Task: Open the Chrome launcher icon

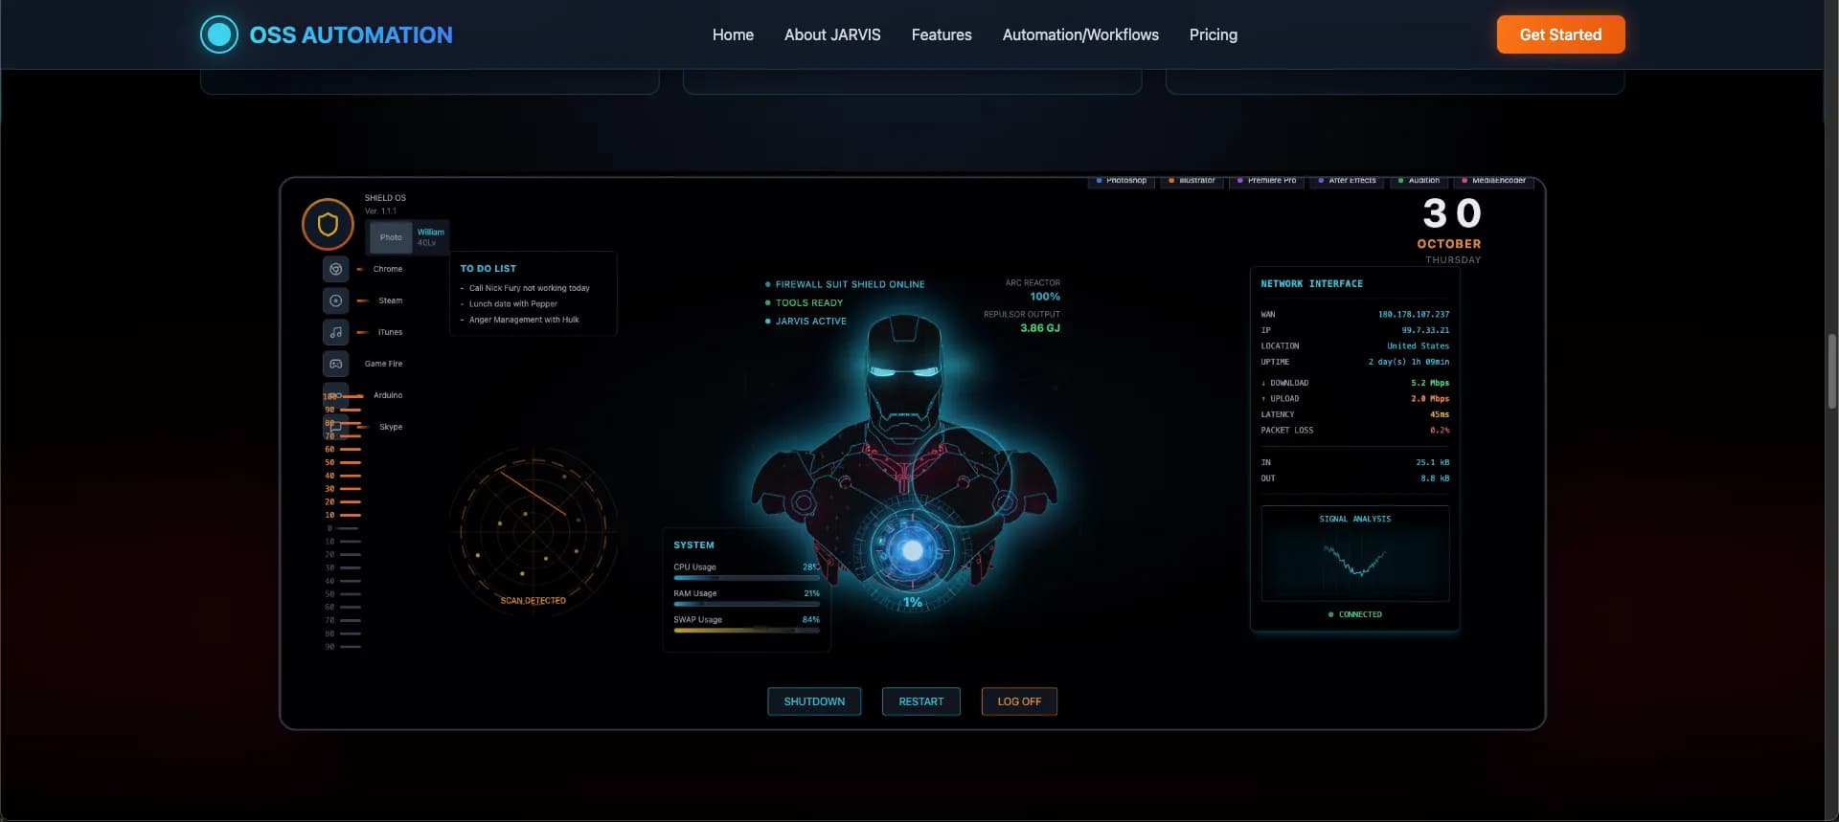Action: (335, 269)
